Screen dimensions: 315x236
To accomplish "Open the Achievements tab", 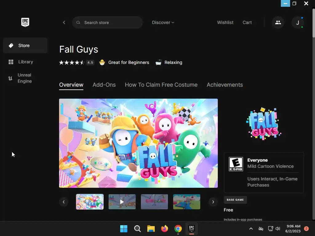I will point(225,85).
